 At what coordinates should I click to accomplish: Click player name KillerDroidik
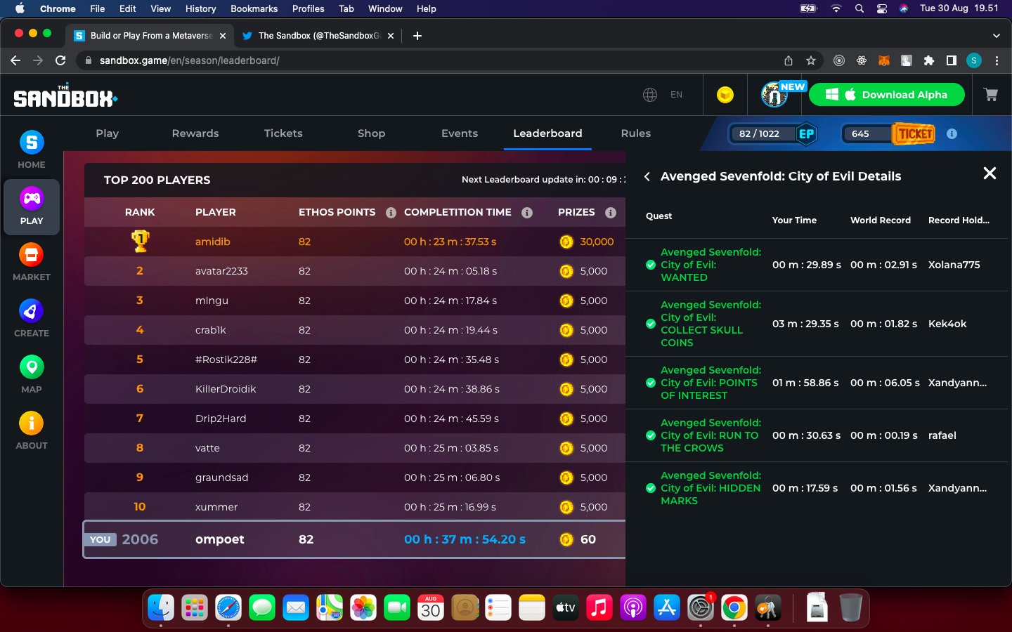(226, 389)
